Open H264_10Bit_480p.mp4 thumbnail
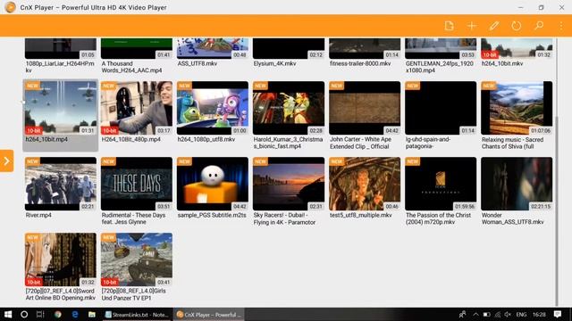The width and height of the screenshot is (572, 321). pos(137,108)
